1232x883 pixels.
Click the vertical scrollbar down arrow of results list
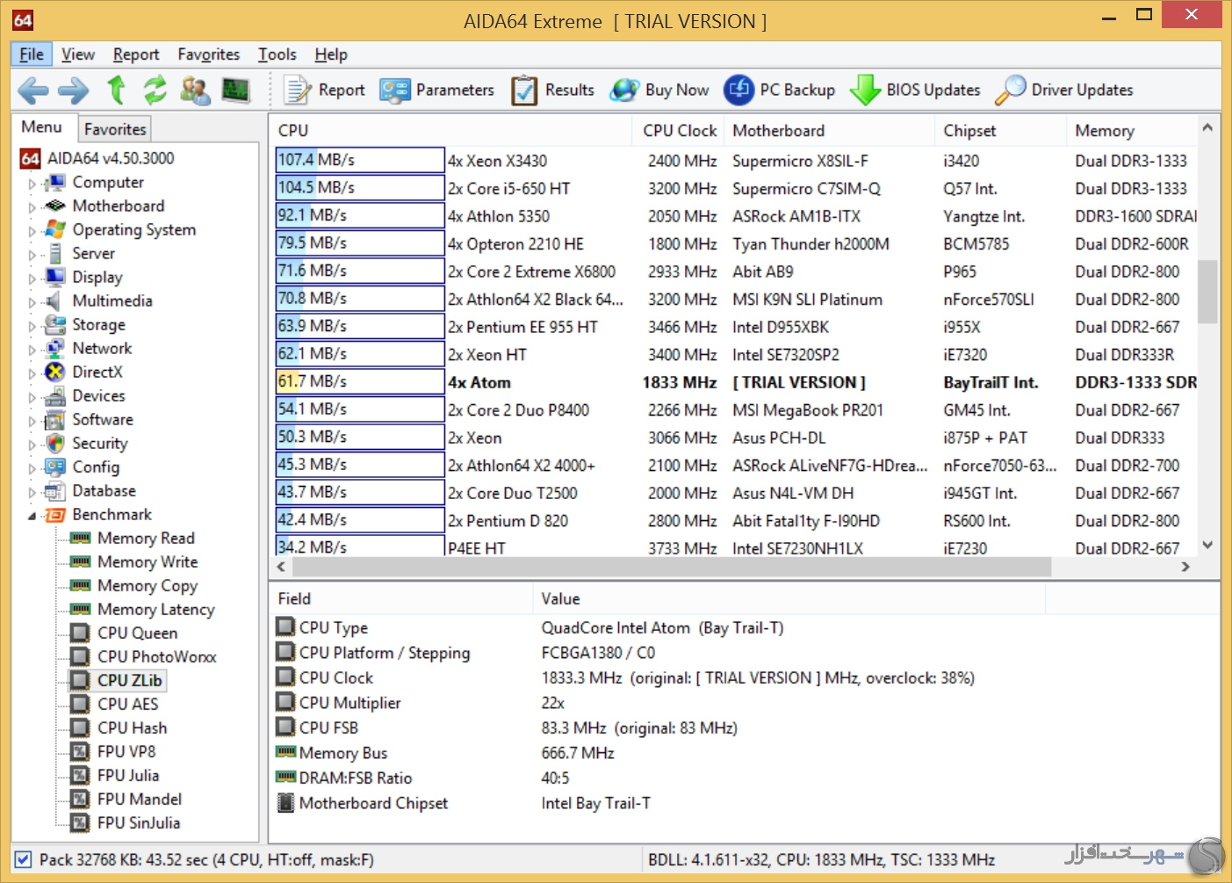[x=1207, y=545]
